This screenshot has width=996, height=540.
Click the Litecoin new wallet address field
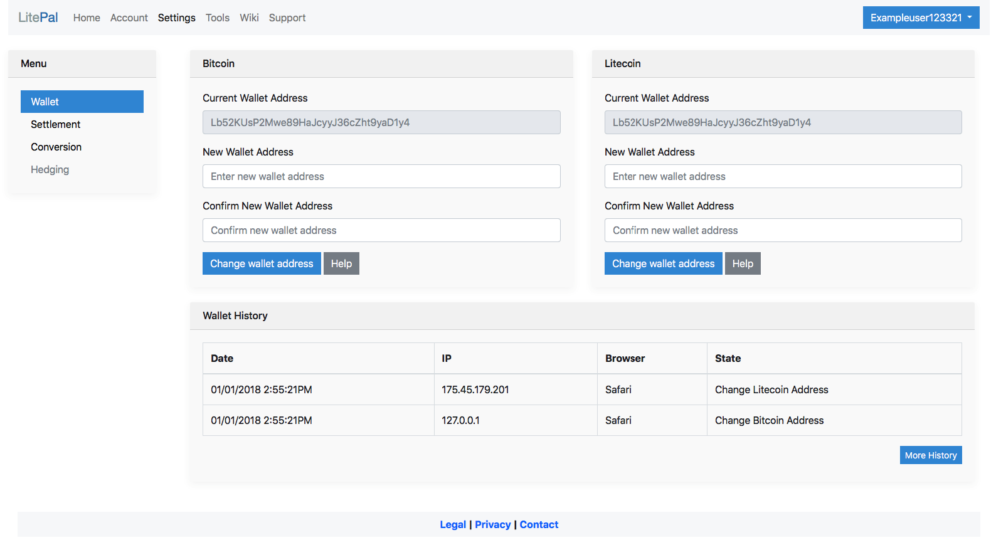(x=783, y=176)
